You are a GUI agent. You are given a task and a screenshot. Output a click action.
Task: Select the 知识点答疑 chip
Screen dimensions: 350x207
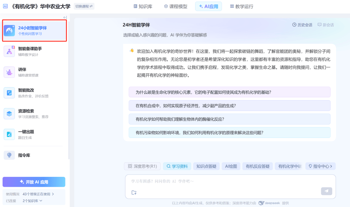tap(206, 166)
